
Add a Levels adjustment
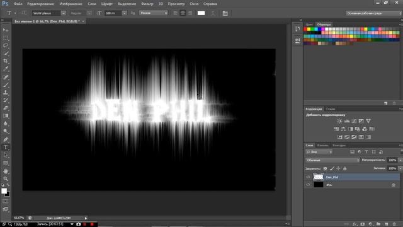pyautogui.click(x=347, y=121)
